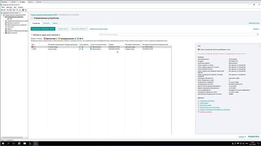Click the tree pane horizontal scrollbar
This screenshot has width=261, height=146.
click(x=13, y=137)
